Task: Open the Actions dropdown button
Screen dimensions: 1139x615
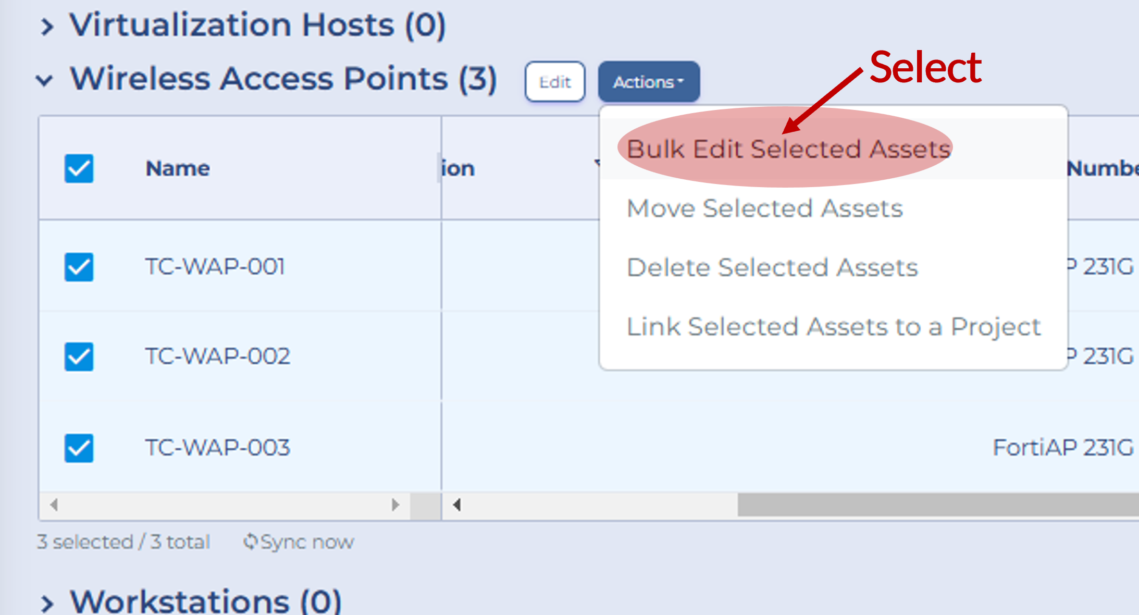Action: coord(649,82)
